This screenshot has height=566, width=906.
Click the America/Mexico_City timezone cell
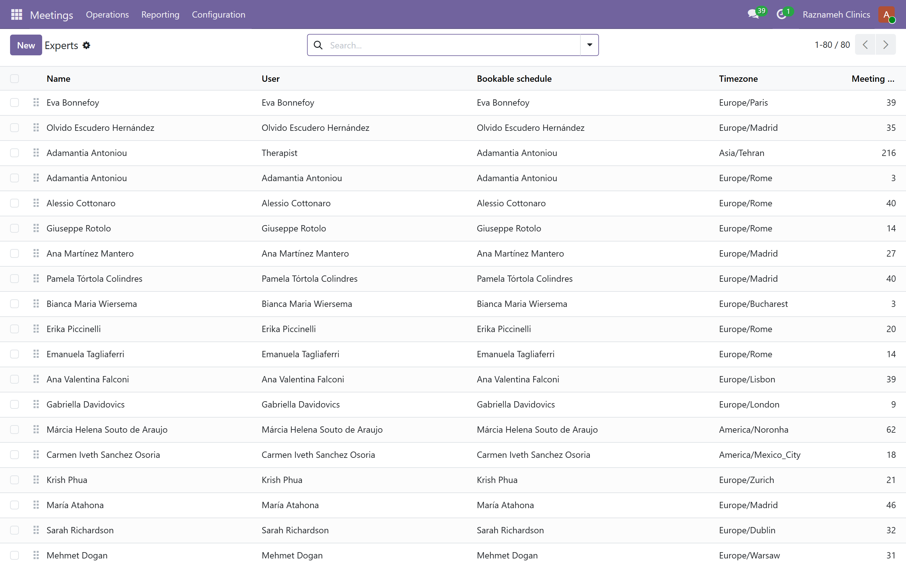tap(760, 454)
